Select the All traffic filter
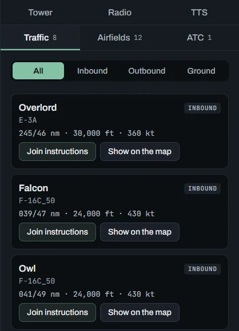Image resolution: width=239 pixels, height=331 pixels. click(38, 71)
